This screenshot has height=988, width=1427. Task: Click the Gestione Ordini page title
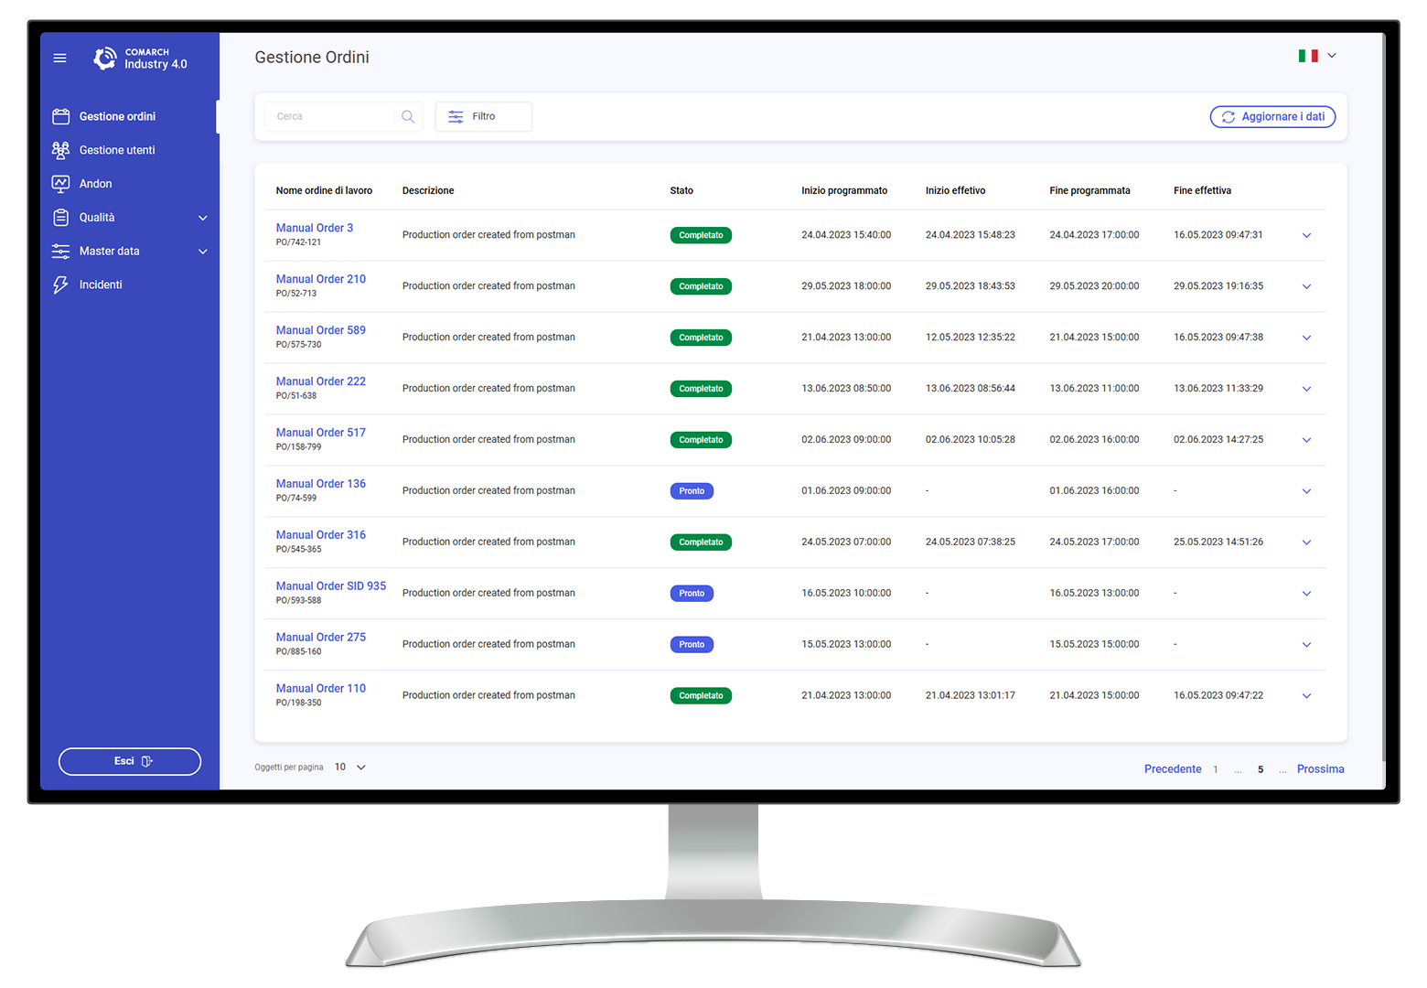pyautogui.click(x=312, y=58)
